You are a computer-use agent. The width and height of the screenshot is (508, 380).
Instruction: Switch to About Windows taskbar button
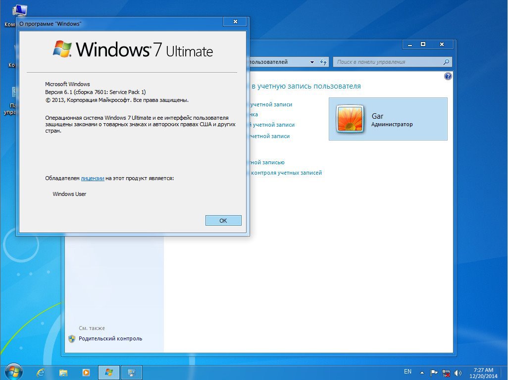click(x=109, y=373)
